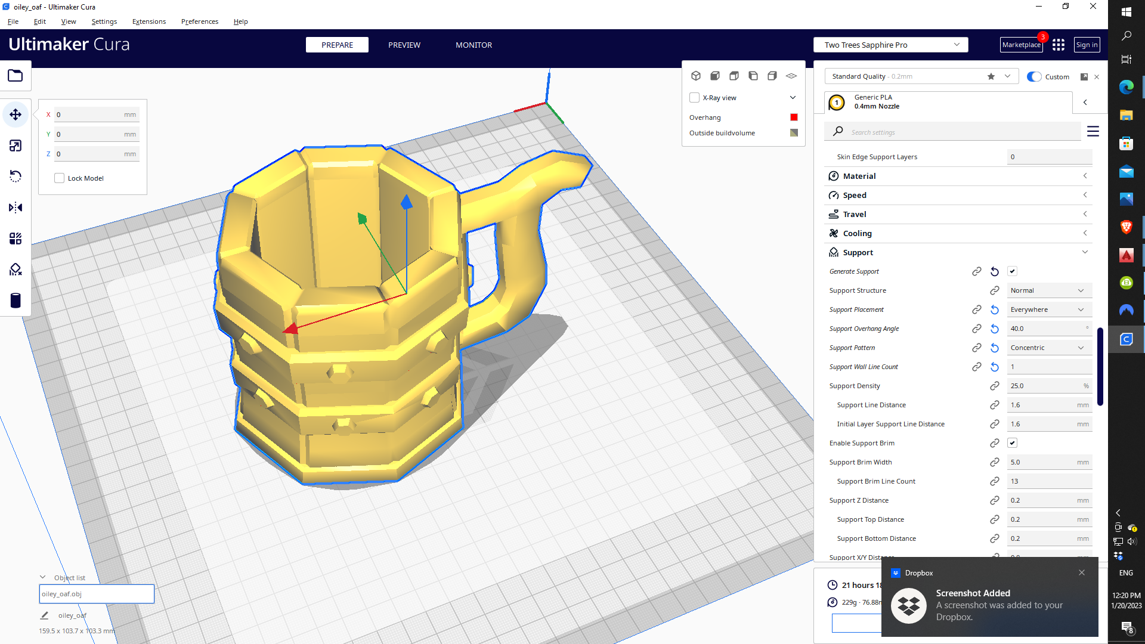Click the Sign in button

tap(1087, 45)
